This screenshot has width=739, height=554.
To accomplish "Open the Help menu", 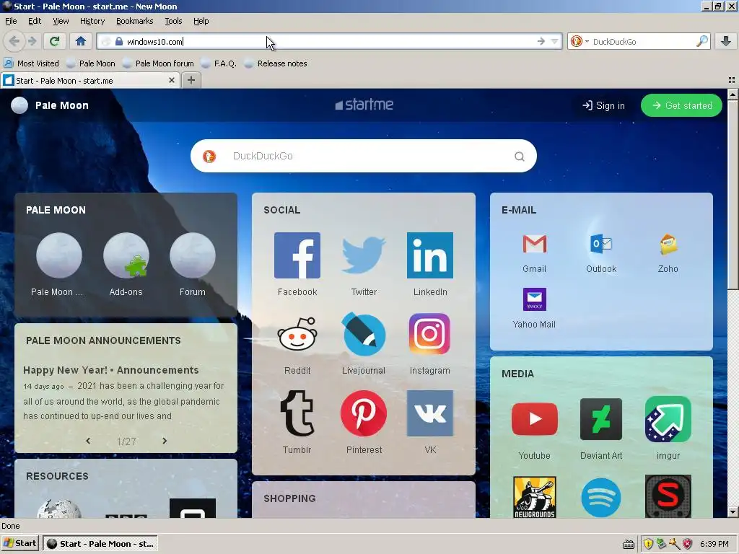I will coord(201,21).
